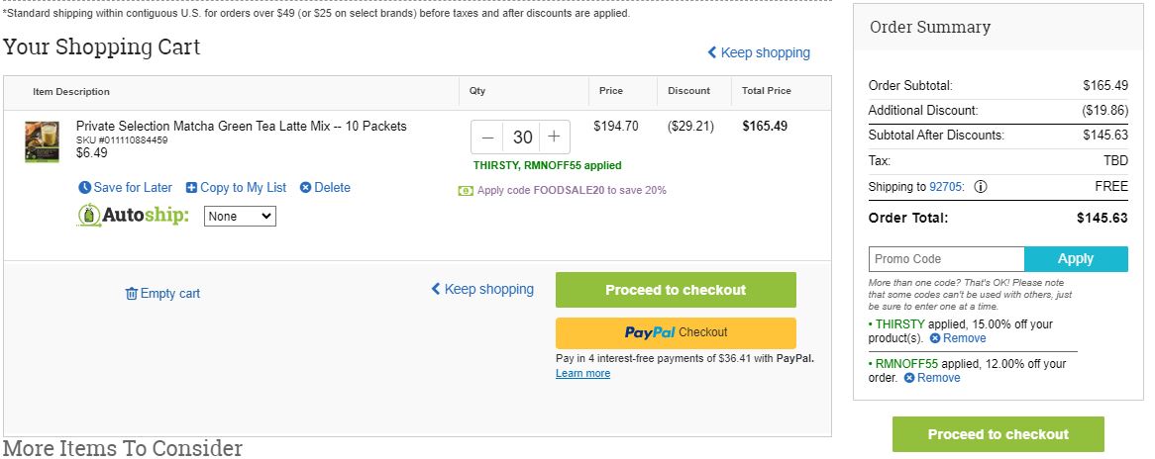Click Keep shopping link beside checkout button
1155x459 pixels.
(x=482, y=289)
